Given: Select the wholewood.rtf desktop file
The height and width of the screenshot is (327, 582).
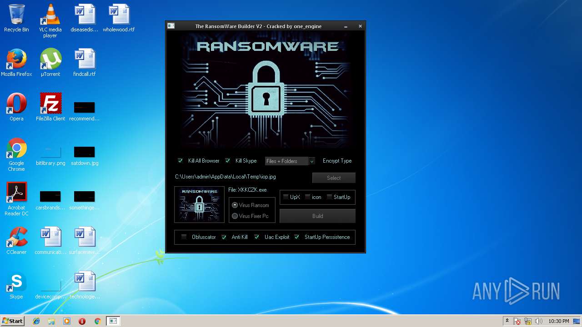Looking at the screenshot, I should click(x=119, y=18).
